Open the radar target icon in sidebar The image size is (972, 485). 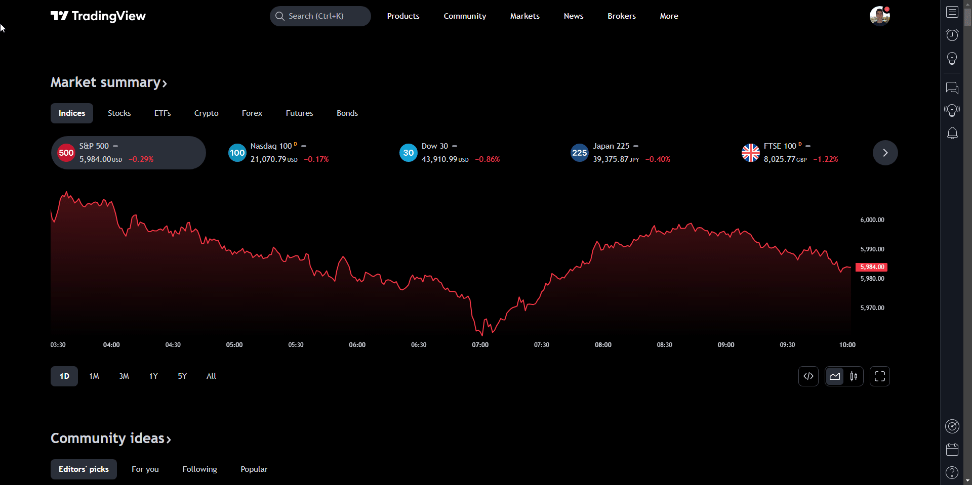click(x=952, y=426)
